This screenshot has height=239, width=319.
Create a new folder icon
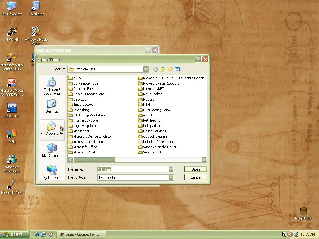(x=170, y=69)
